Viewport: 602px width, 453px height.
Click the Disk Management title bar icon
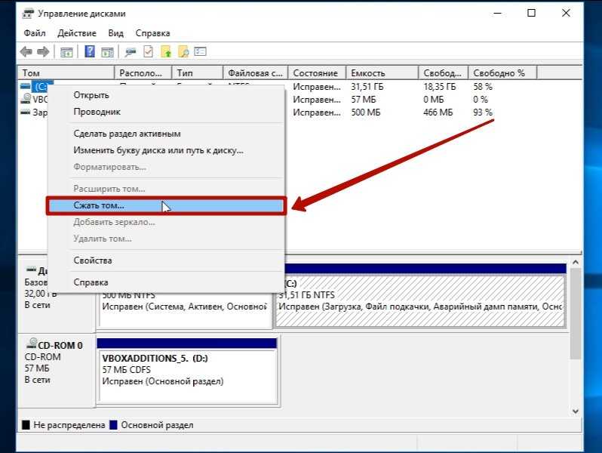point(28,14)
